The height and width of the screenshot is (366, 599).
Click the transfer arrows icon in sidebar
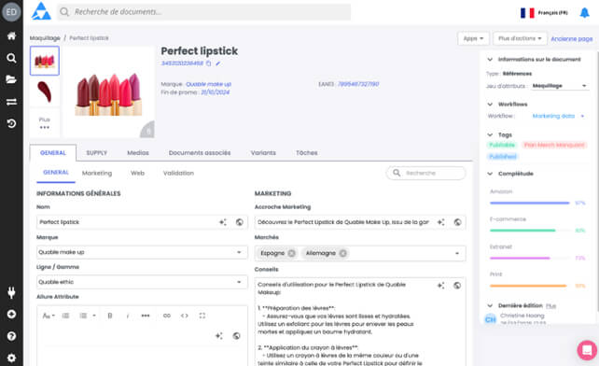coord(11,102)
